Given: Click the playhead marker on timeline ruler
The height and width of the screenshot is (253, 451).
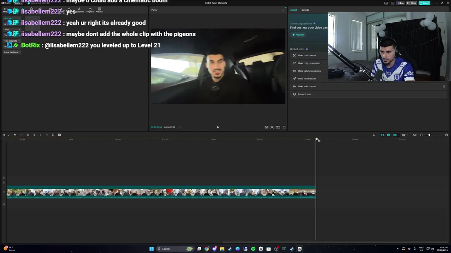Looking at the screenshot, I should 316,139.
